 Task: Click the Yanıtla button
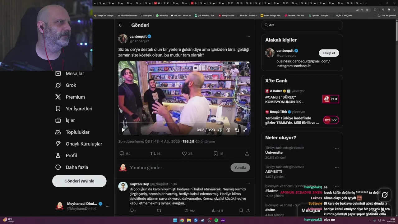click(240, 167)
